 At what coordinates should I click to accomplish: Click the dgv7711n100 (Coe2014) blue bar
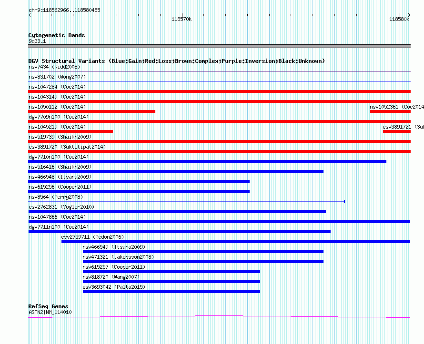pos(179,232)
